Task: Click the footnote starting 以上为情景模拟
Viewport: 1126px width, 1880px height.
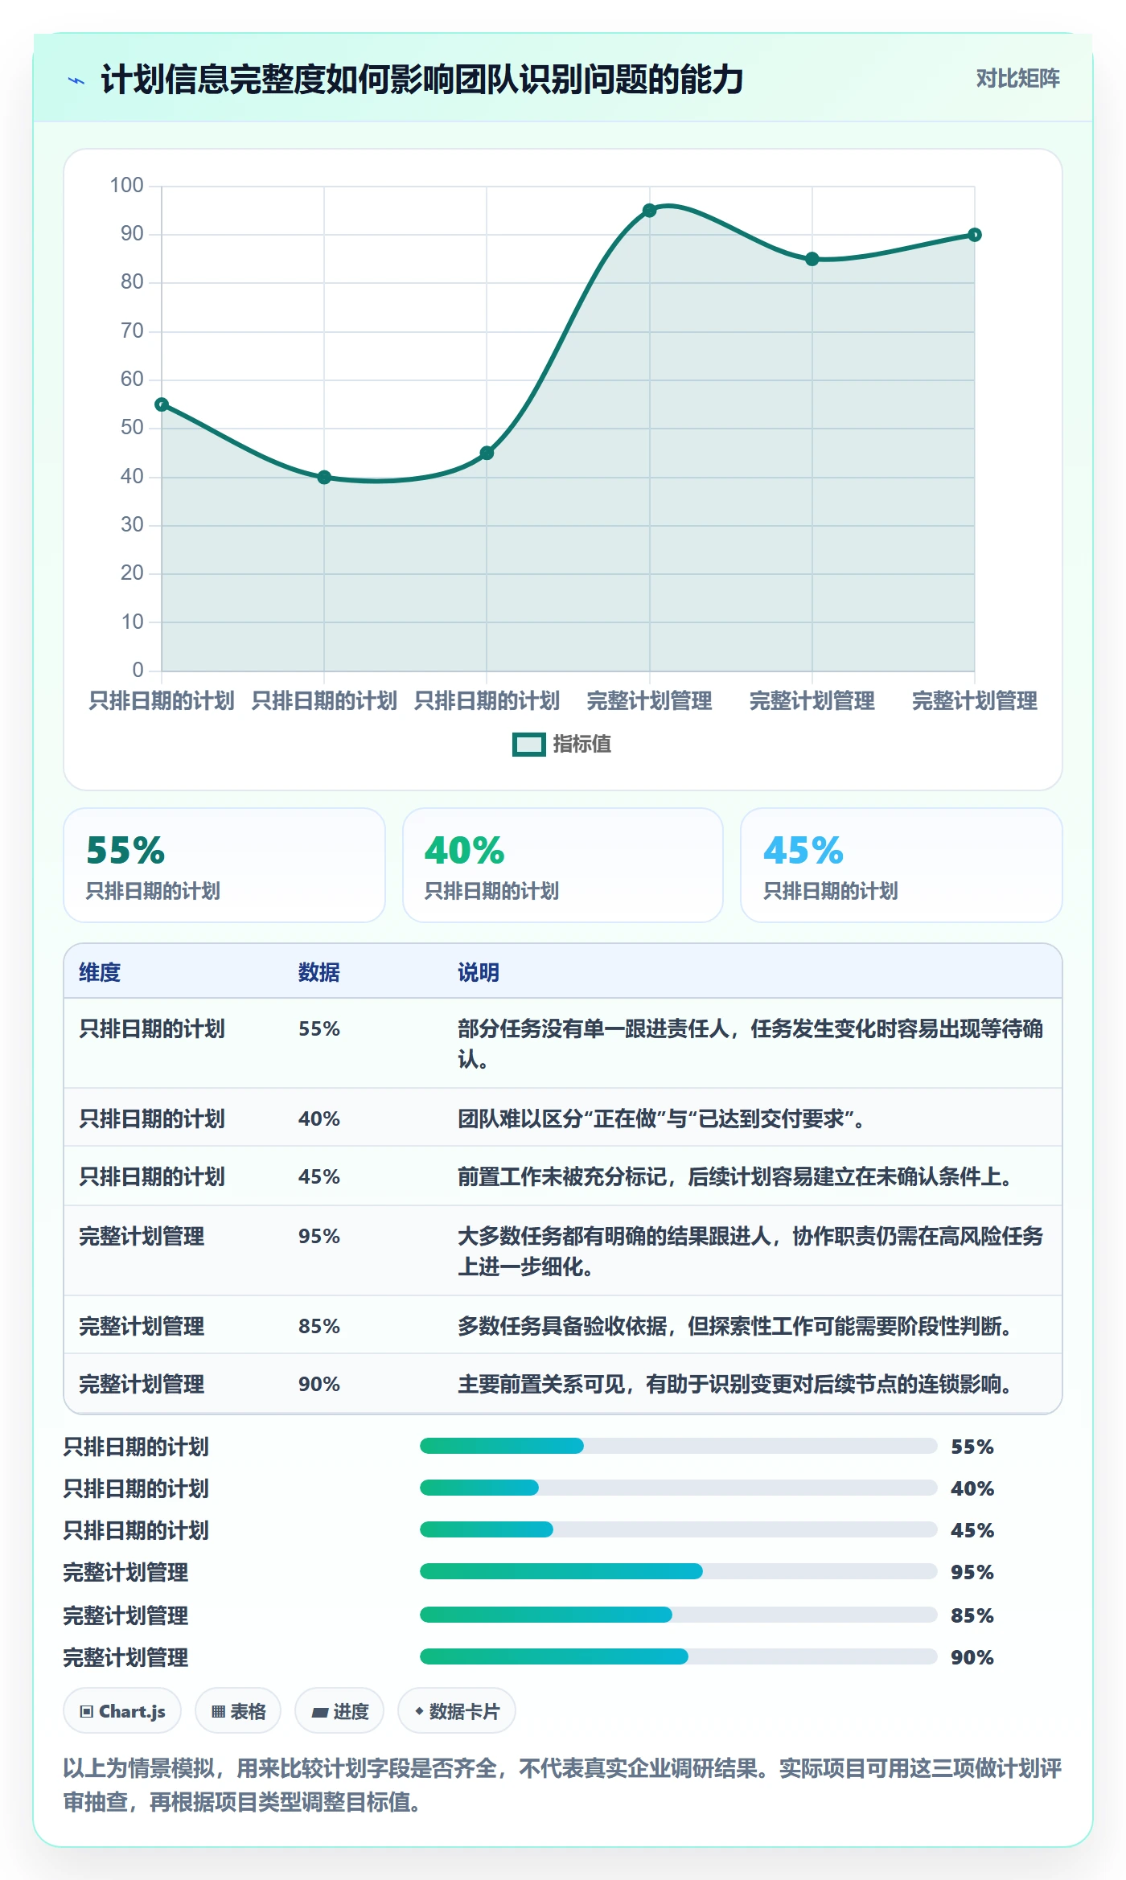Action: [563, 1785]
